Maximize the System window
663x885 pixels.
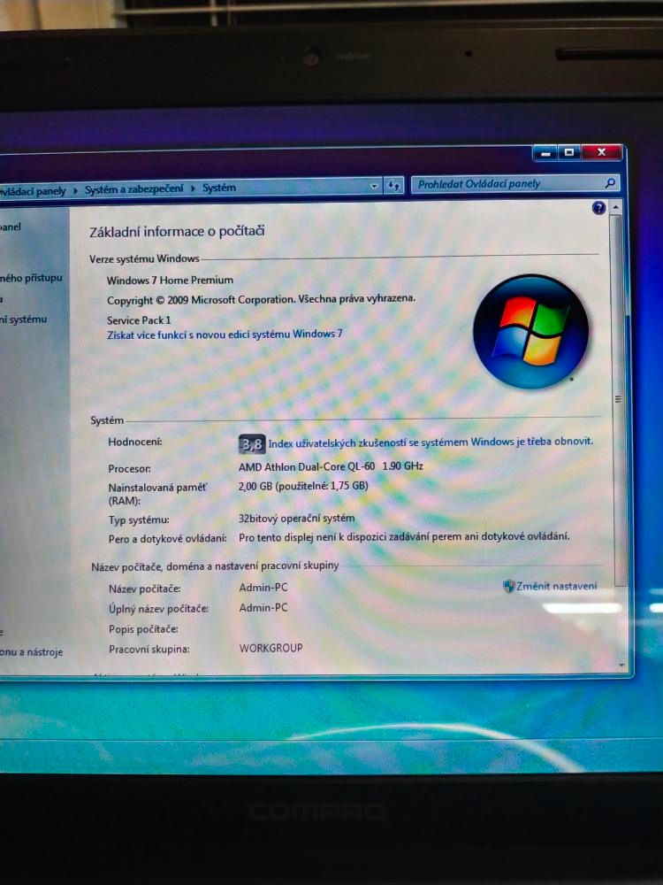pos(569,152)
